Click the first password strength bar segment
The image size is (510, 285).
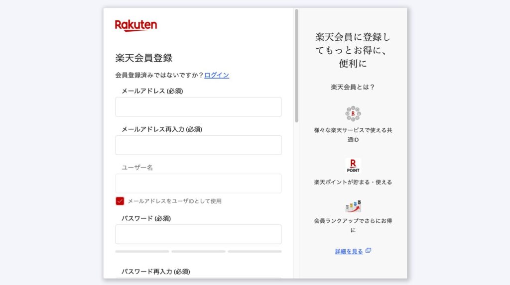(142, 252)
